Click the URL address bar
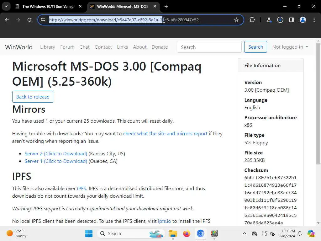Image resolution: width=321 pixels, height=241 pixels. coord(140,20)
